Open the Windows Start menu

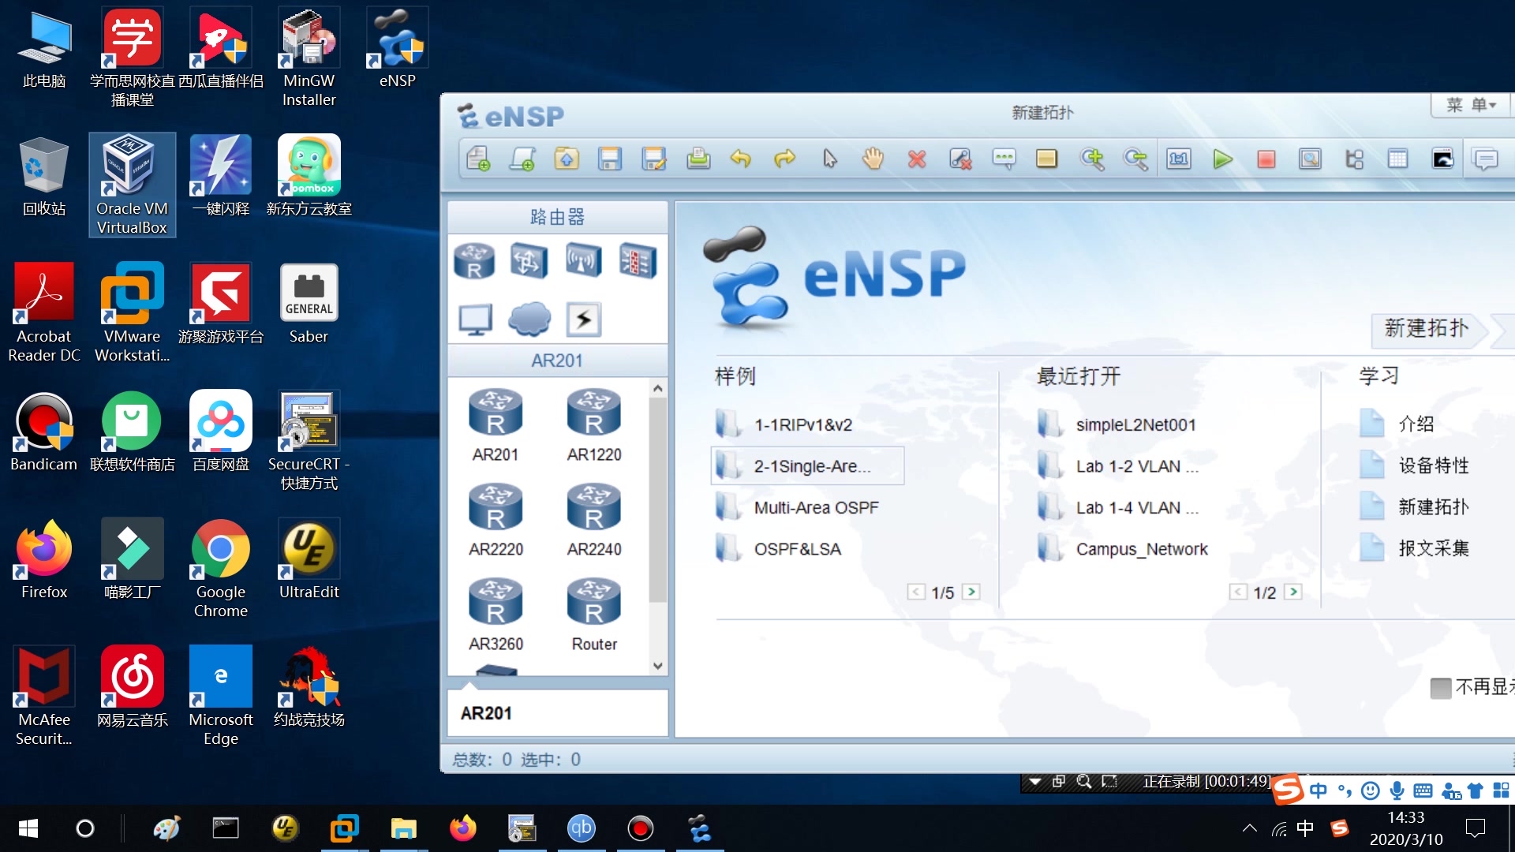pos(28,828)
